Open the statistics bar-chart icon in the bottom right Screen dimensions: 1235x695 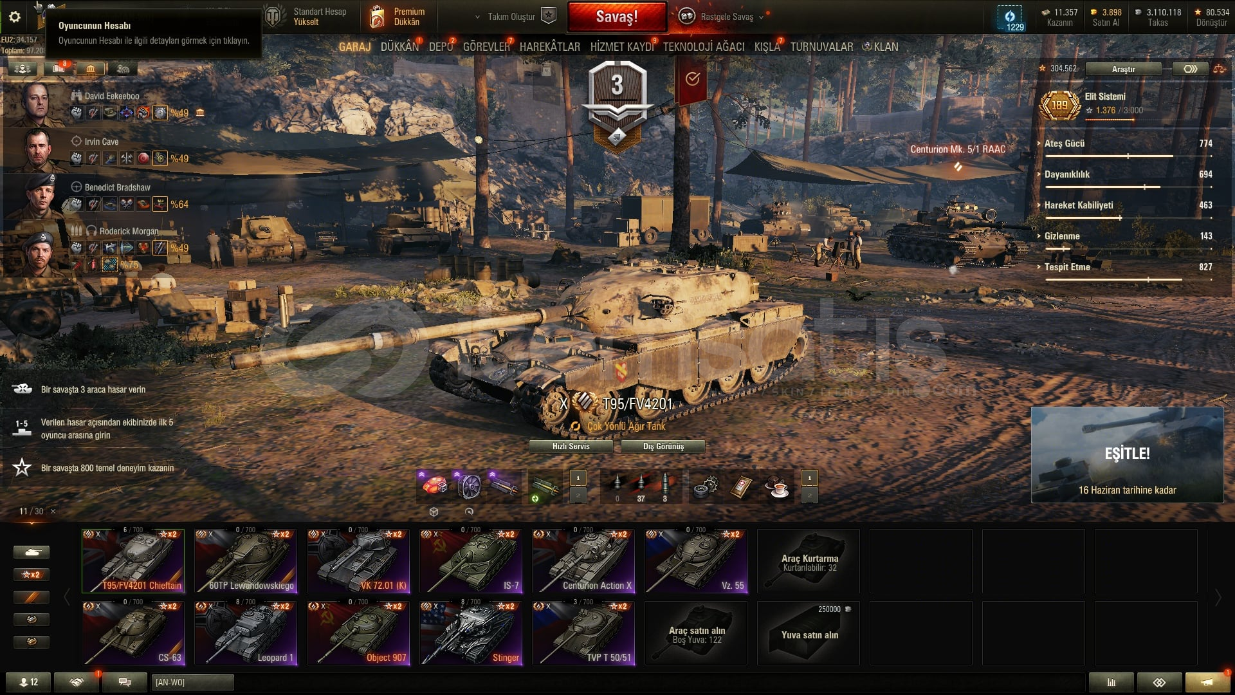pos(1111,682)
